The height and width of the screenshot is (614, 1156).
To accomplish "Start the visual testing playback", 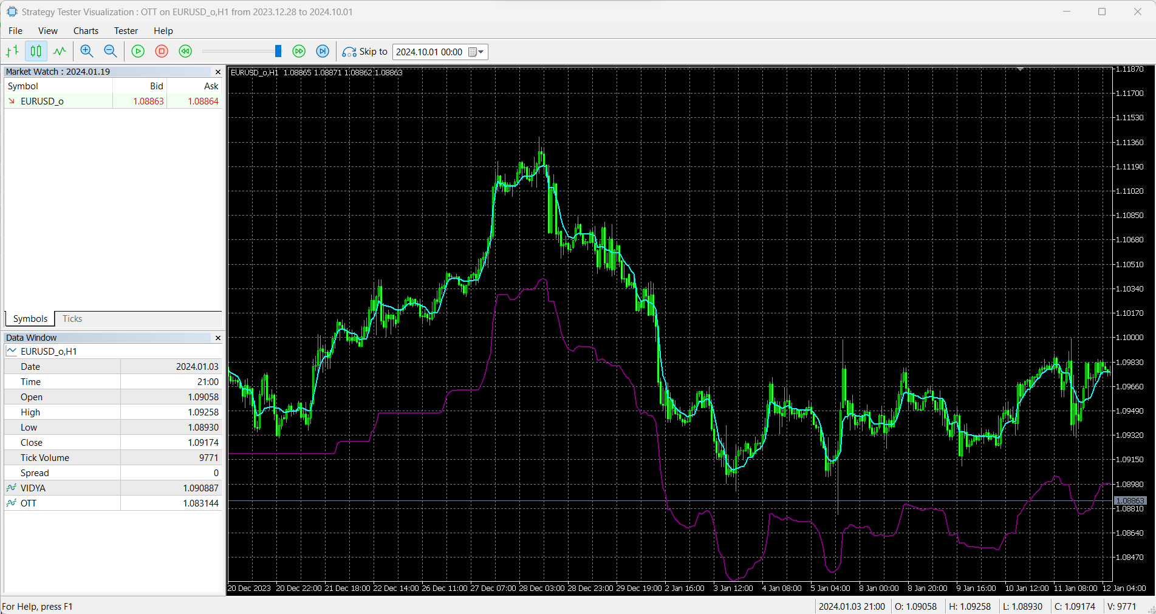I will pos(138,52).
